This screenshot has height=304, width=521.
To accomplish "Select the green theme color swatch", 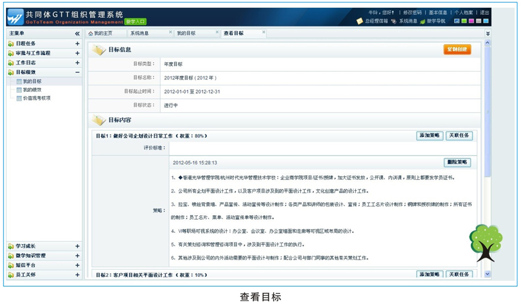I will pyautogui.click(x=464, y=21).
